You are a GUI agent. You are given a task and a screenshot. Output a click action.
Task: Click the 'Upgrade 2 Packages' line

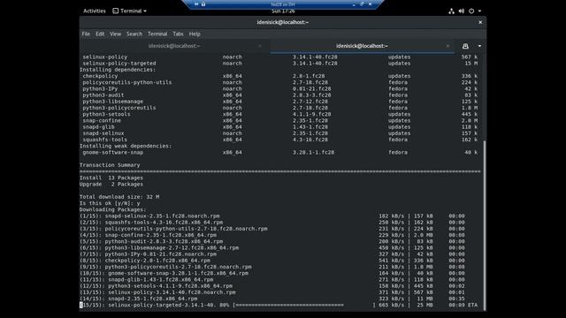pyautogui.click(x=111, y=185)
